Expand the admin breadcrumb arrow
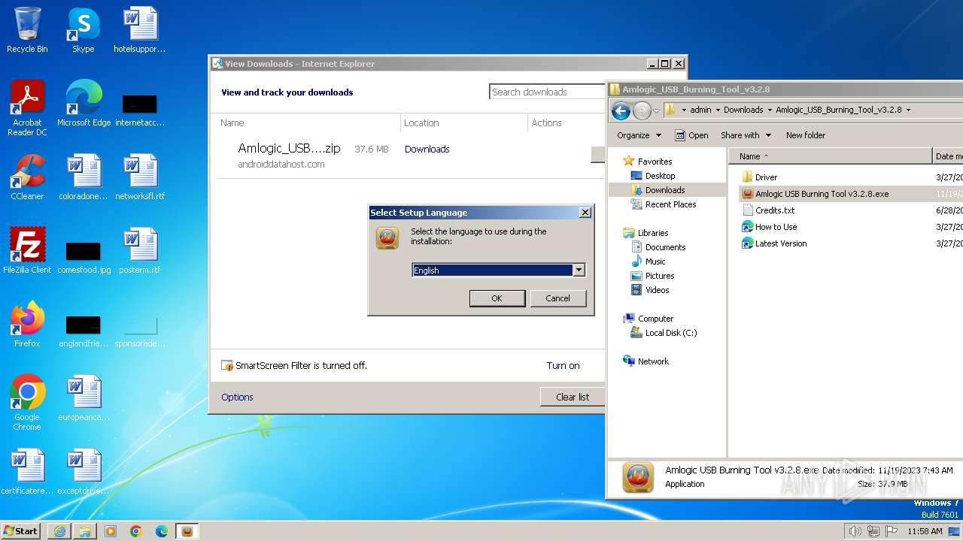The height and width of the screenshot is (541, 963). point(718,110)
